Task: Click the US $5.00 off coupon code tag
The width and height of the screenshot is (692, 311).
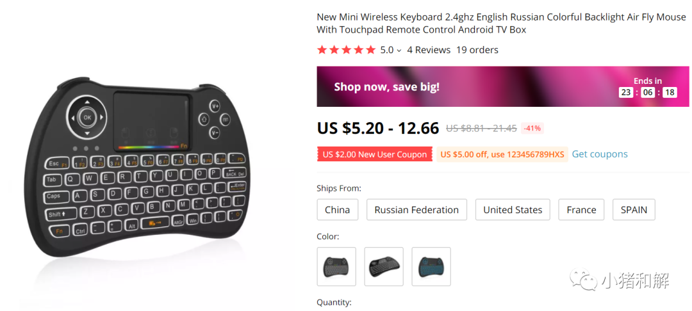Action: pyautogui.click(x=502, y=154)
